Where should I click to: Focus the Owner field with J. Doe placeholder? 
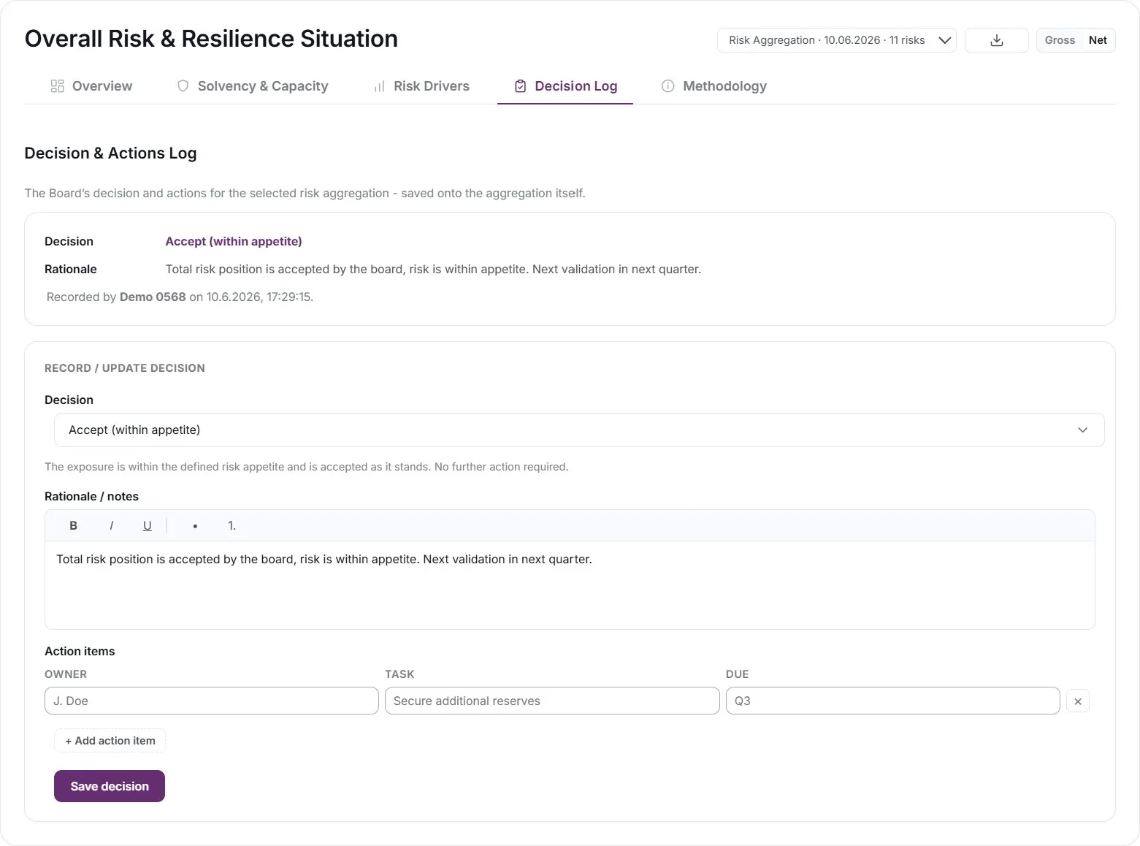tap(212, 701)
